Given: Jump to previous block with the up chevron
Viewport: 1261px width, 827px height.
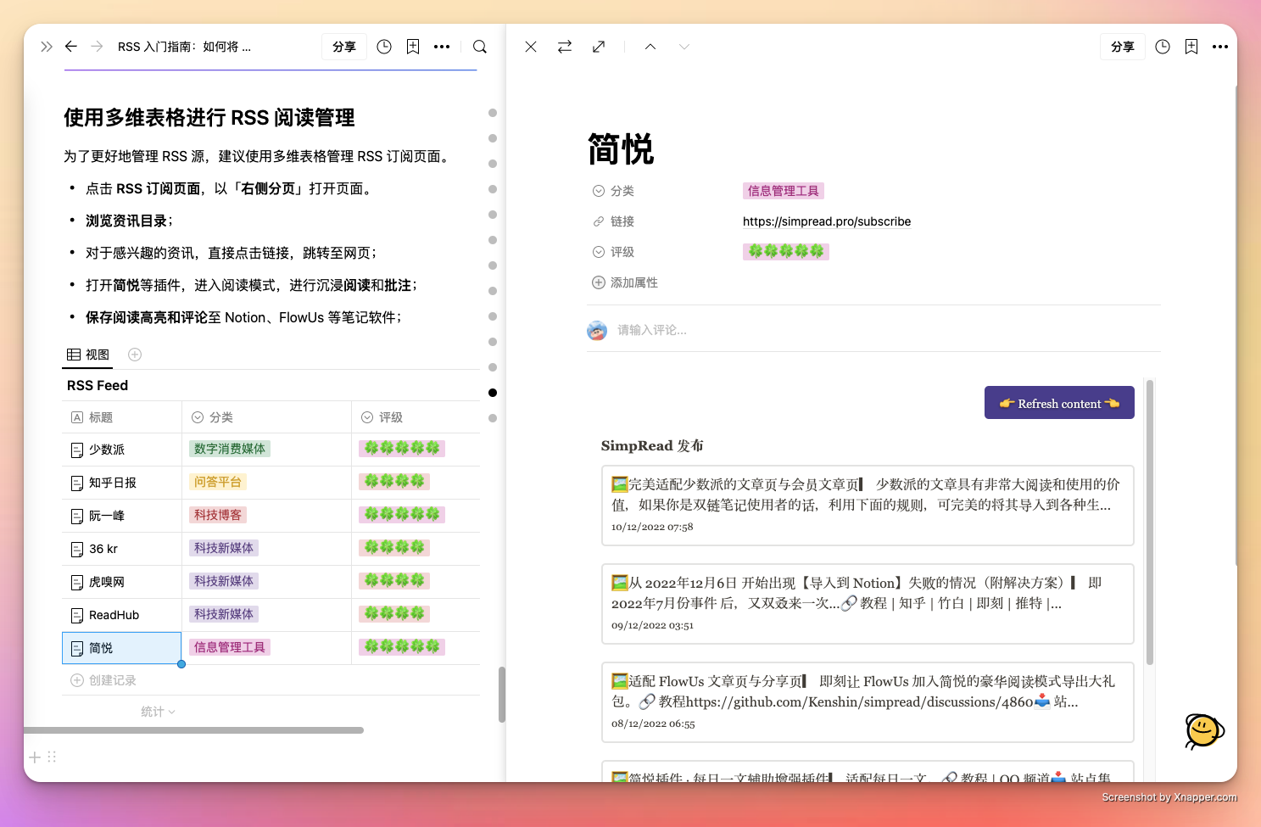Looking at the screenshot, I should [650, 47].
